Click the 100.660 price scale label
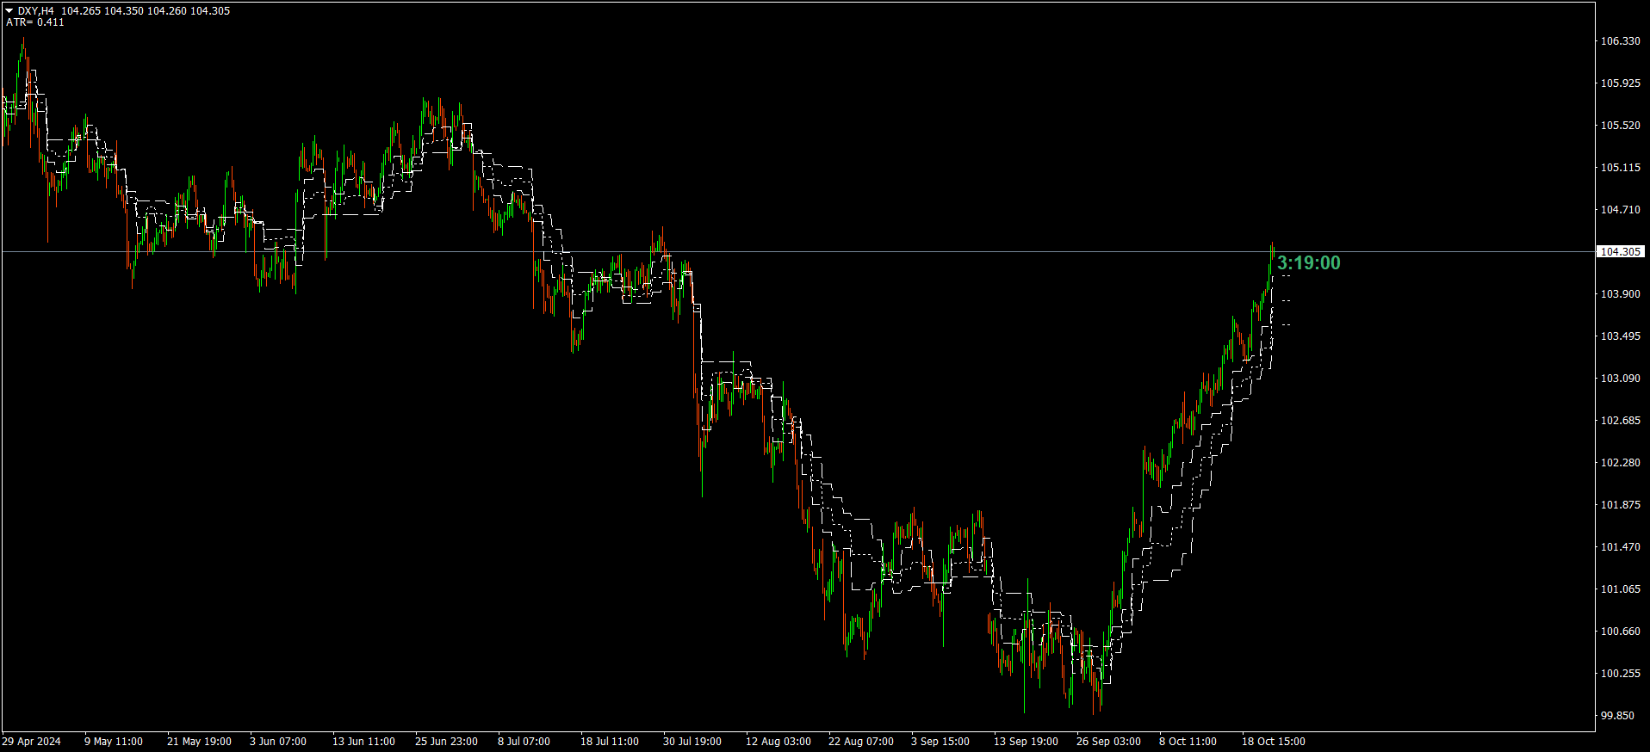Screen dimensions: 1650x752 coord(1620,632)
